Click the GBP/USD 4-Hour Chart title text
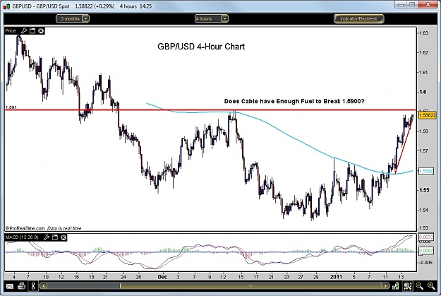 click(x=201, y=47)
